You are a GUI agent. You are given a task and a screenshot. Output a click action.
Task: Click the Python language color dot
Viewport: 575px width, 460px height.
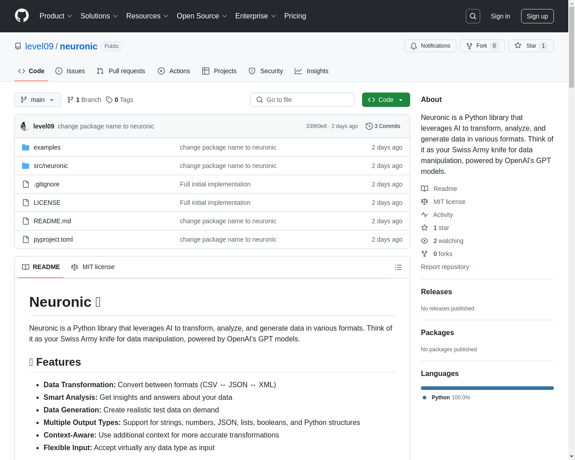425,398
